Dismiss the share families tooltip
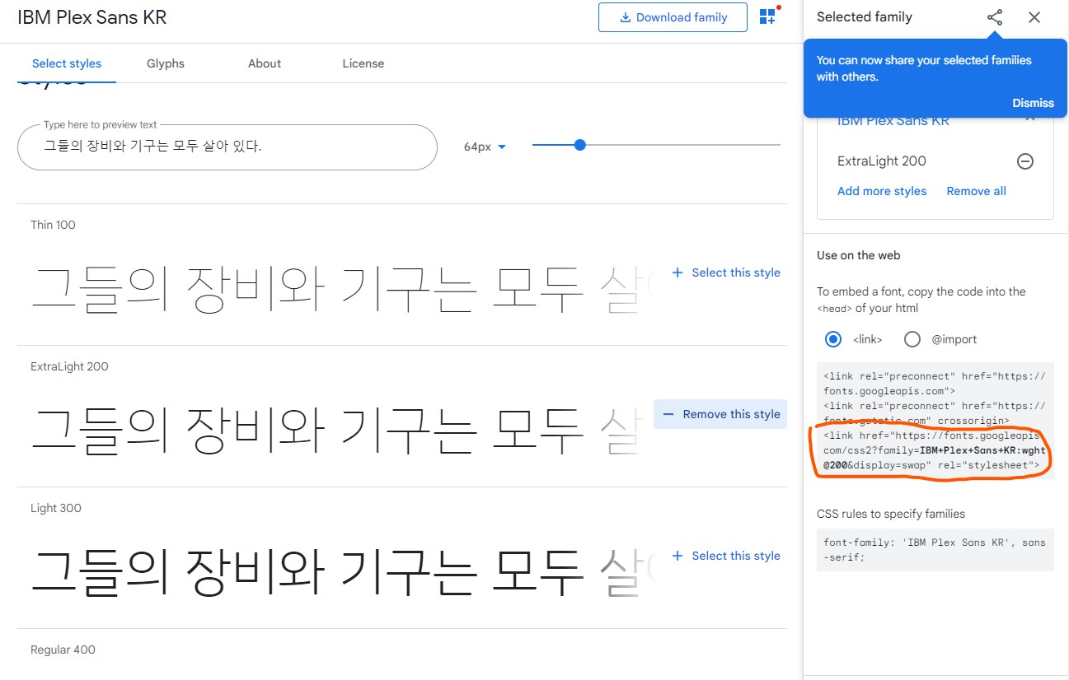 point(1033,103)
